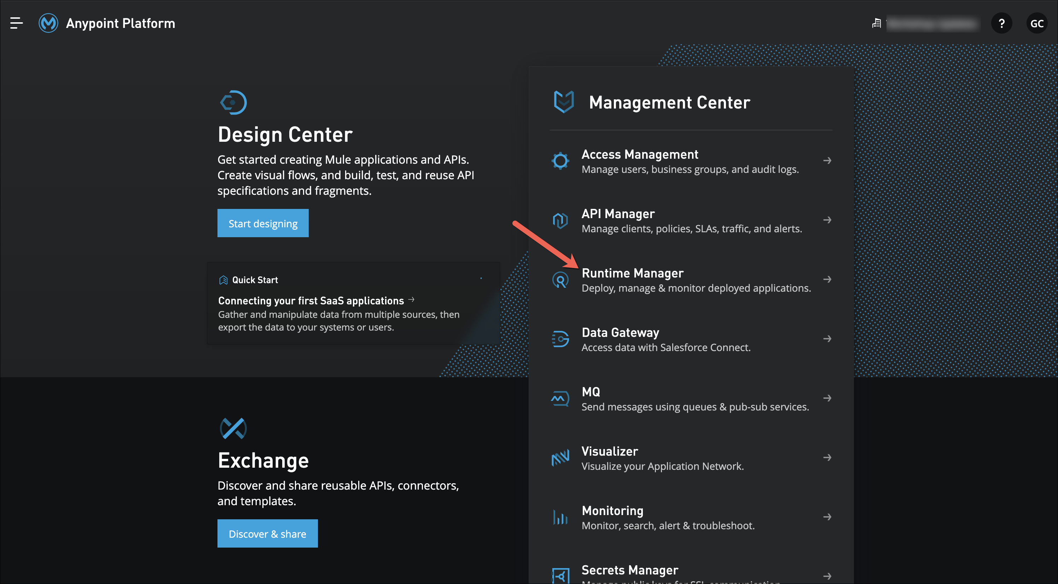Click the Visualizer icon
The width and height of the screenshot is (1058, 584).
click(560, 458)
